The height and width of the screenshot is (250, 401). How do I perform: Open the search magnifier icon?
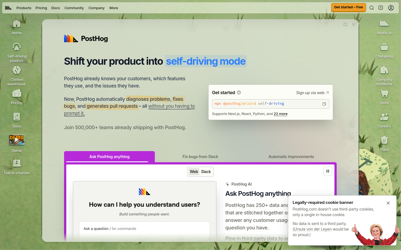[x=372, y=8]
